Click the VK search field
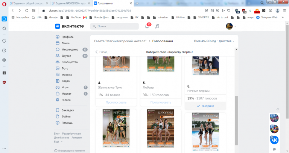Screen dimensions: 289x153 pos(114,26)
